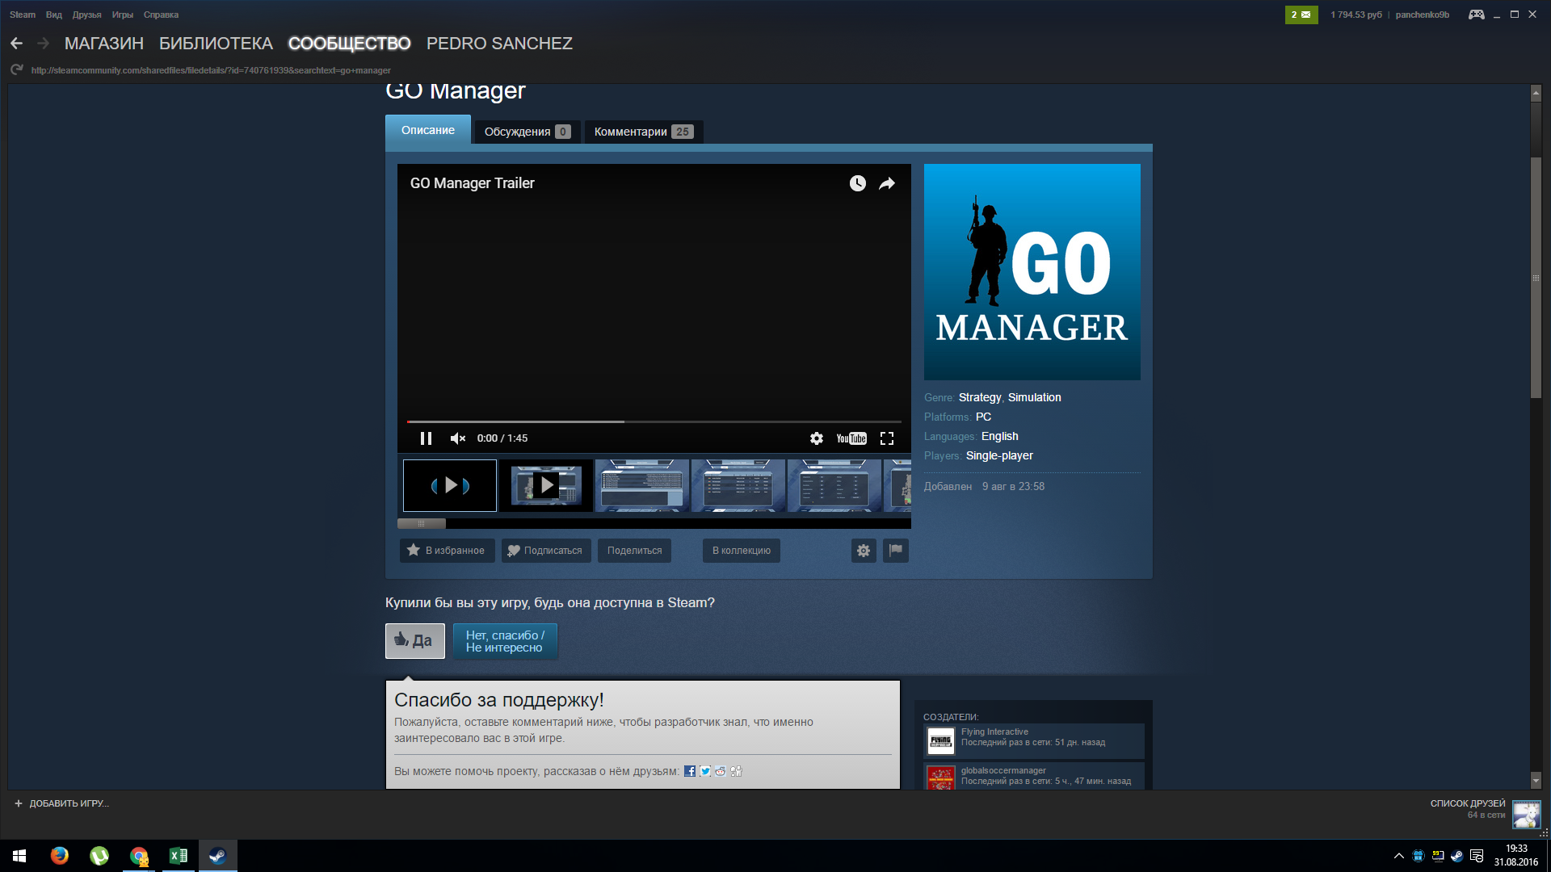Click the Strategy genre link
Image resolution: width=1551 pixels, height=872 pixels.
point(980,397)
